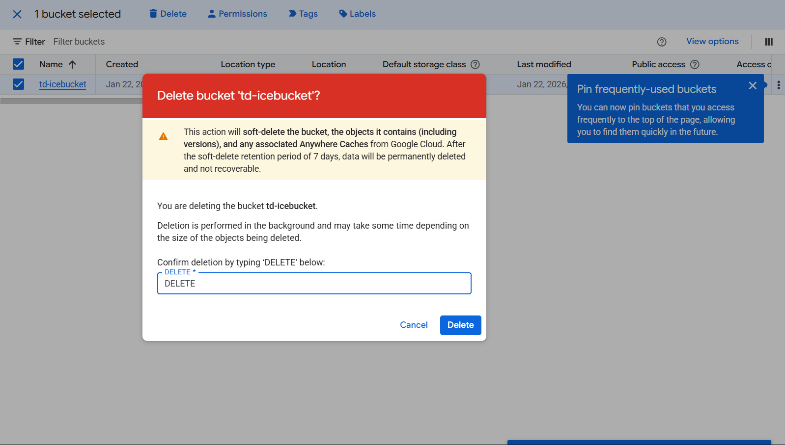The height and width of the screenshot is (445, 785).
Task: Click the DELETE confirmation text field
Action: (314, 284)
